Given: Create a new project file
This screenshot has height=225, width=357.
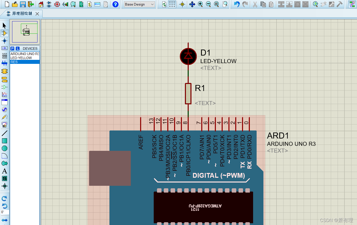Looking at the screenshot, I should tap(7, 4).
